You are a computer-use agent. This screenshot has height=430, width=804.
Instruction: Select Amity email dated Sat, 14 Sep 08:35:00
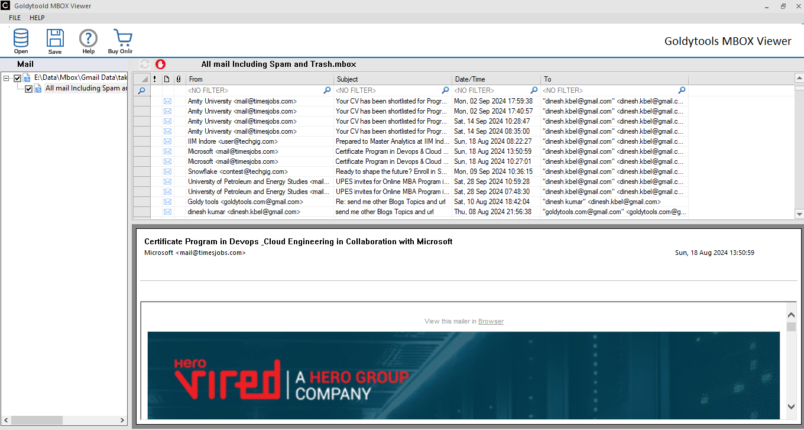click(411, 131)
